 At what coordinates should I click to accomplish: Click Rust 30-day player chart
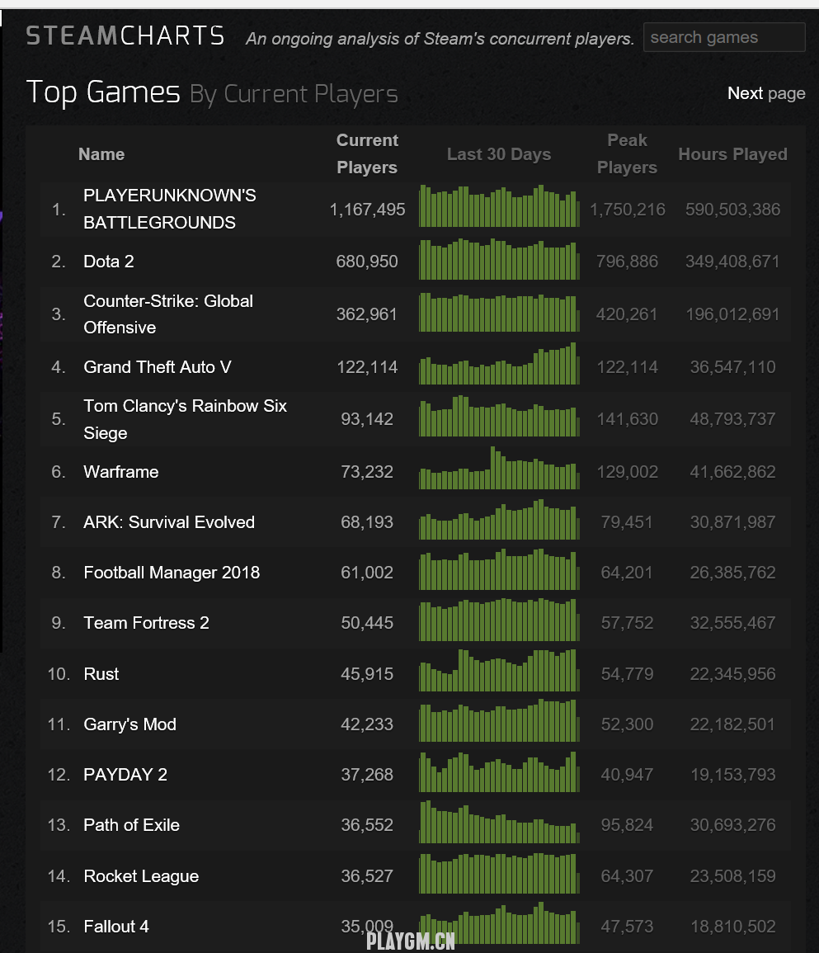pos(499,670)
